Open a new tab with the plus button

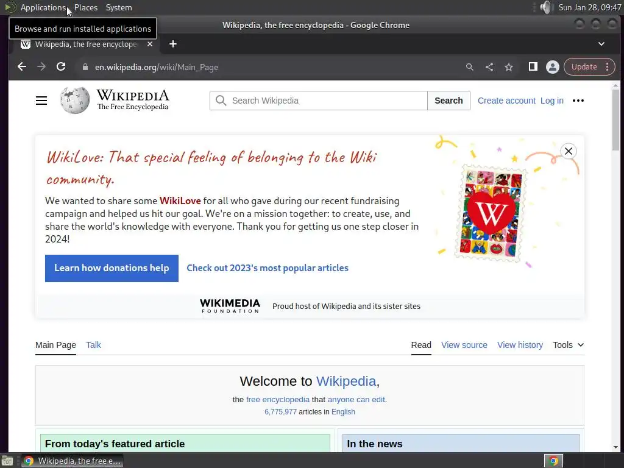coord(172,44)
